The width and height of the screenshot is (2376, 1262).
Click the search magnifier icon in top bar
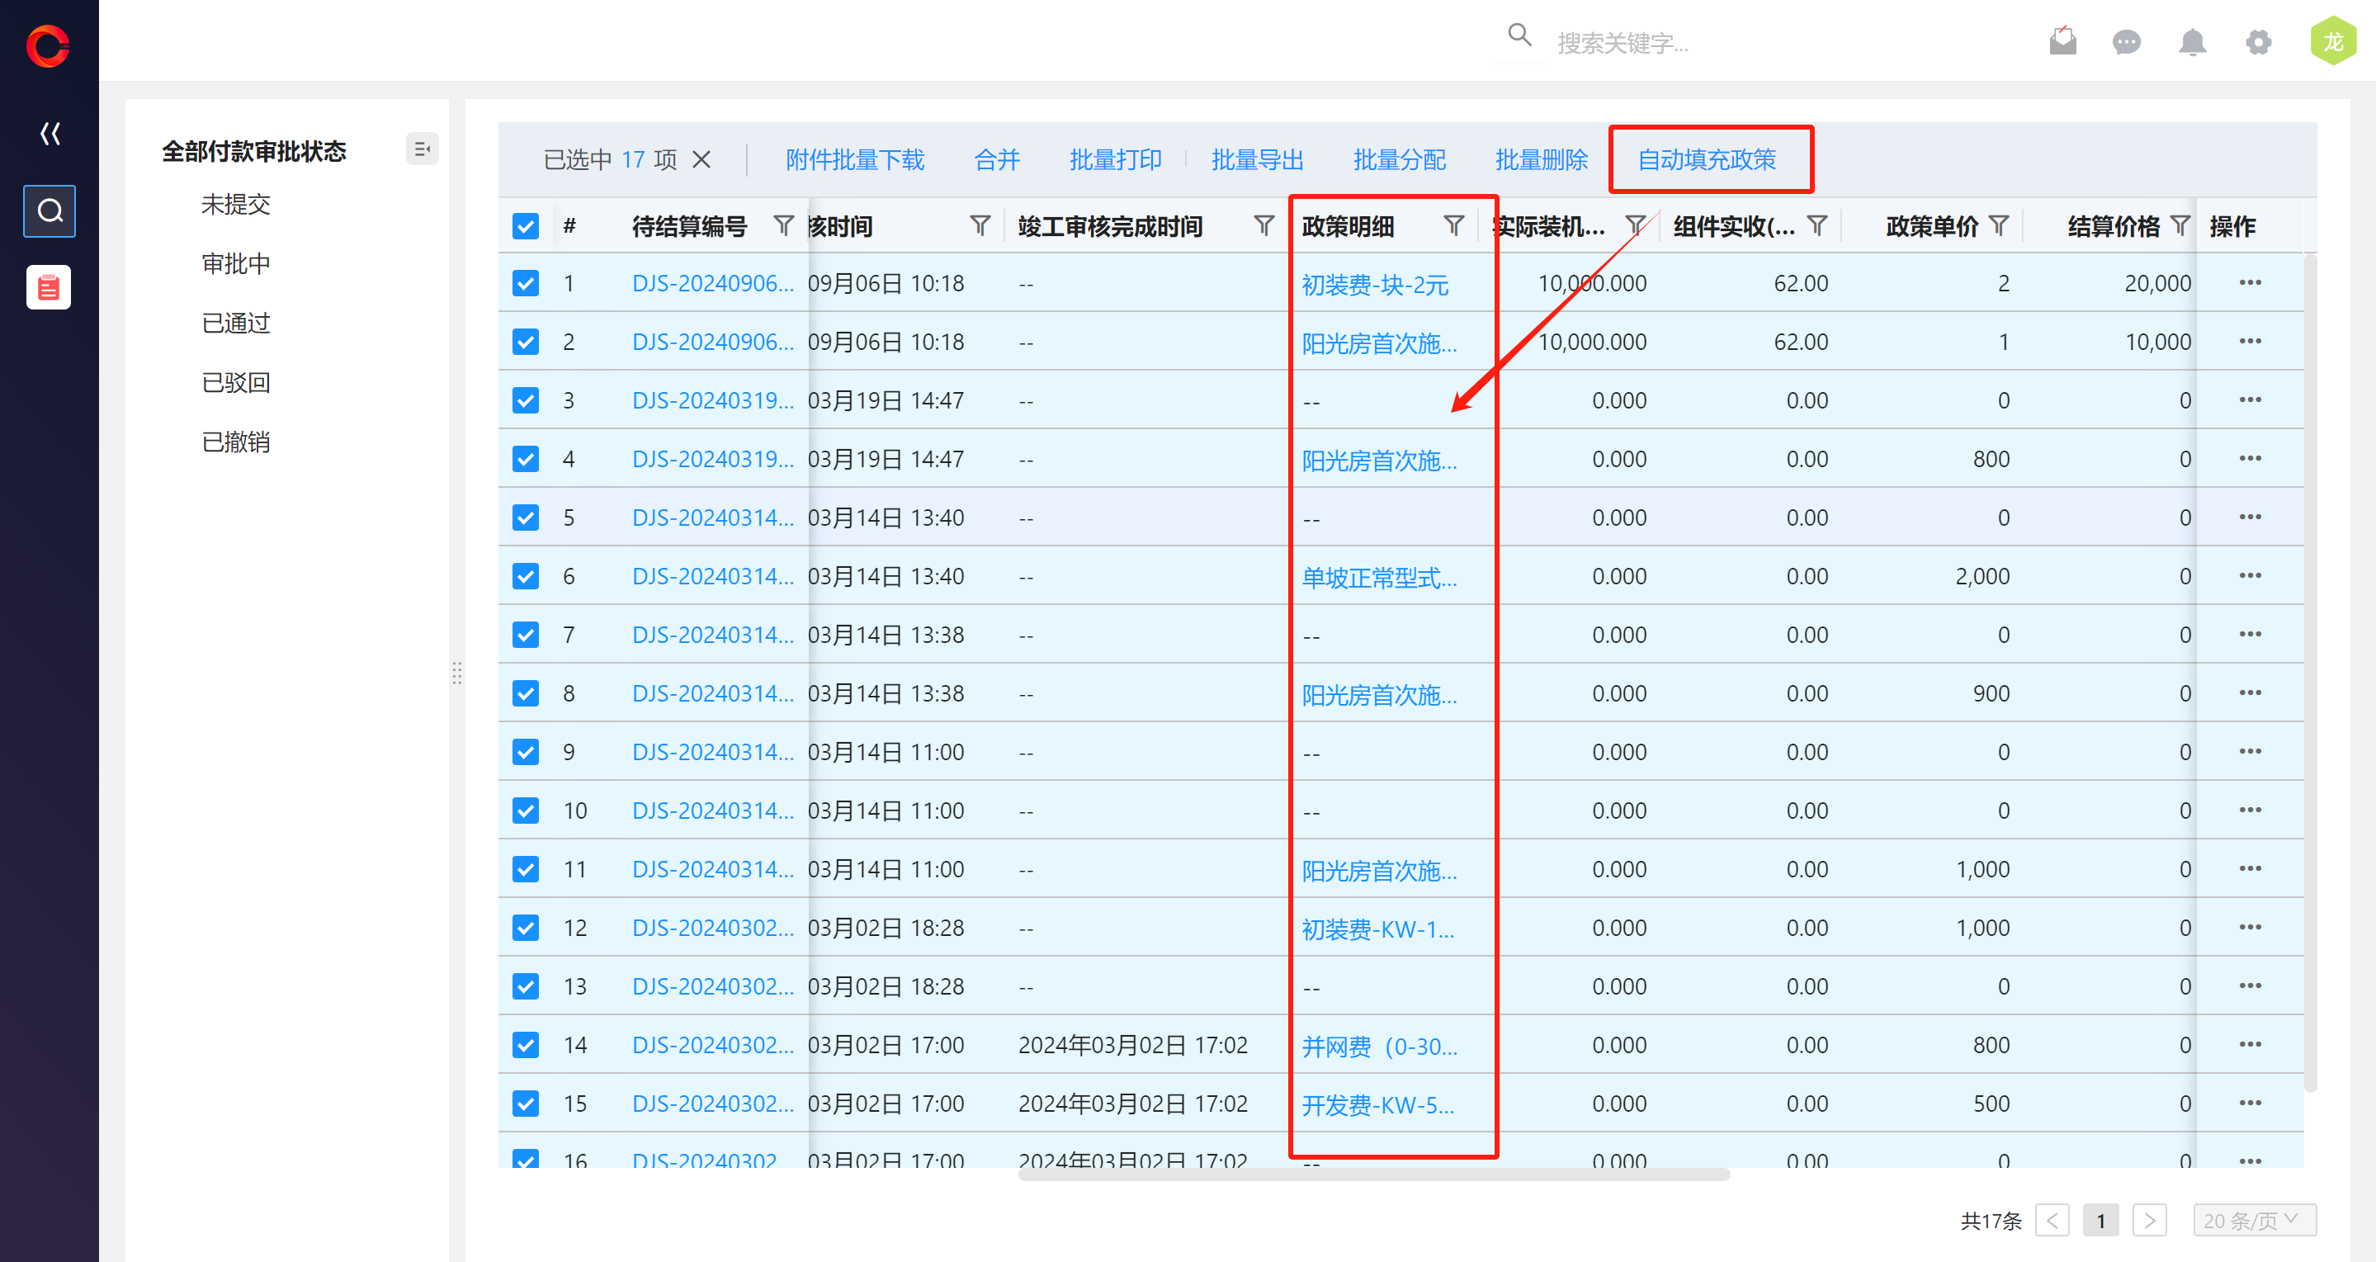pyautogui.click(x=1519, y=36)
